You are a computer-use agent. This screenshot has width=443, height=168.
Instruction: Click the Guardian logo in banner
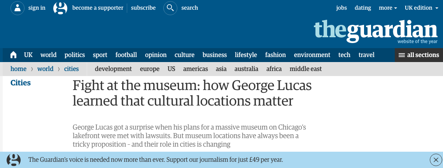point(14,160)
